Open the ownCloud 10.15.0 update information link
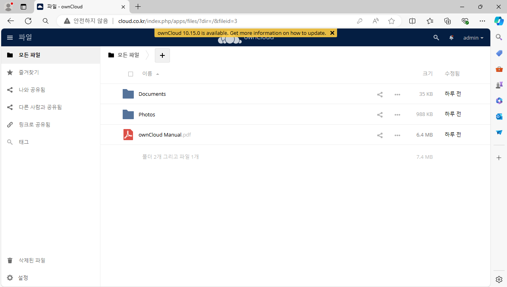This screenshot has width=507, height=287. [x=241, y=33]
